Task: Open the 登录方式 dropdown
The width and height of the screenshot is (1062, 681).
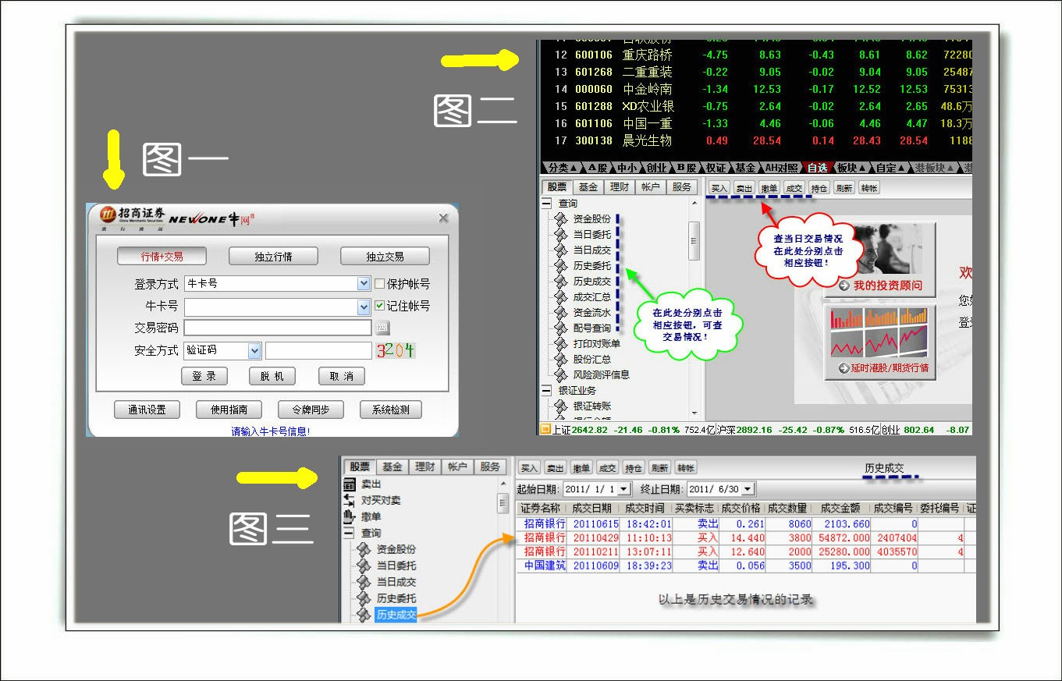Action: click(x=363, y=284)
